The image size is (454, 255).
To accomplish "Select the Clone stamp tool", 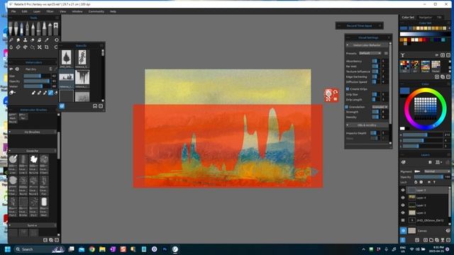I will coord(26,40).
